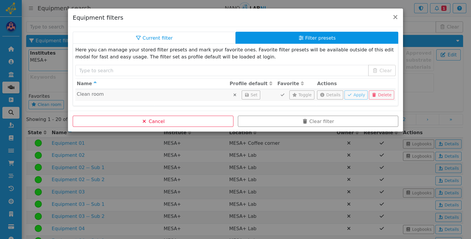This screenshot has width=471, height=239.
Task: Clear the preset search field
Action: pos(382,70)
